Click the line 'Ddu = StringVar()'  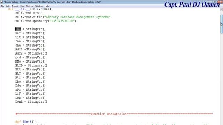[30, 86]
